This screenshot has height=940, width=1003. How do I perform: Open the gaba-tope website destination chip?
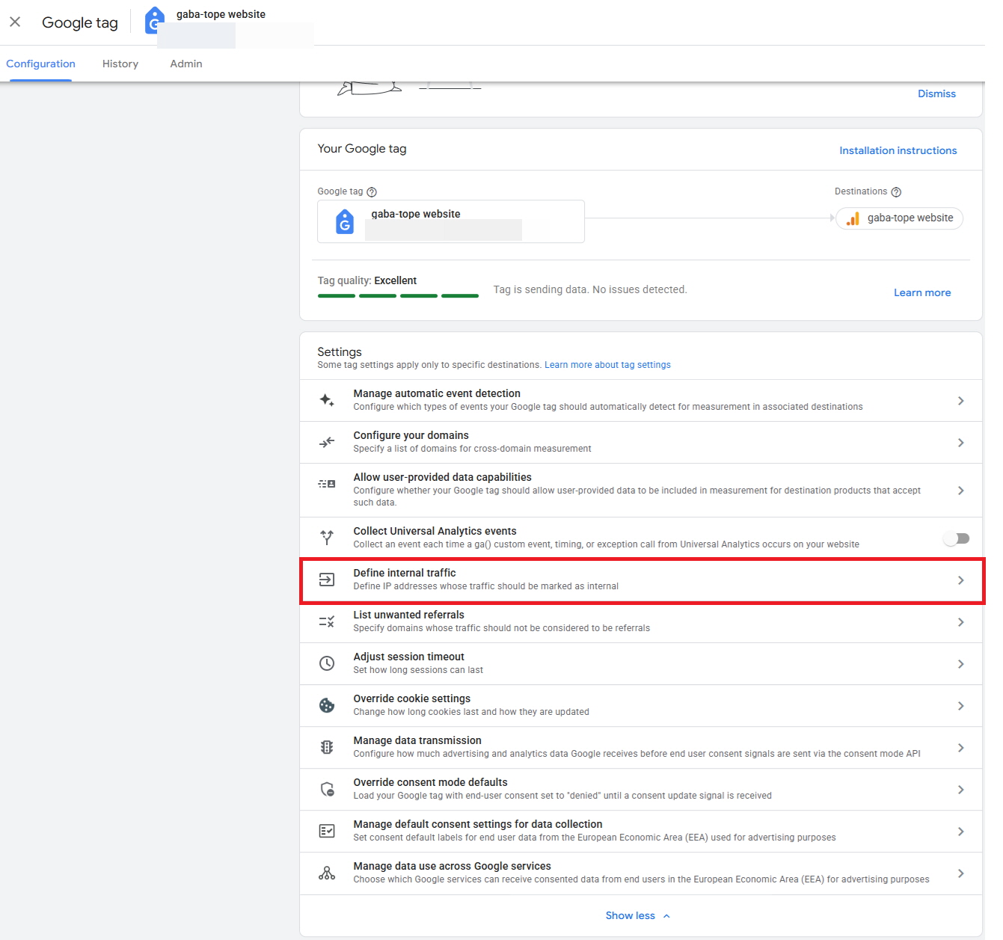(x=899, y=218)
